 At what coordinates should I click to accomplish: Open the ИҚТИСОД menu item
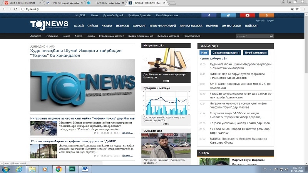click(122, 26)
